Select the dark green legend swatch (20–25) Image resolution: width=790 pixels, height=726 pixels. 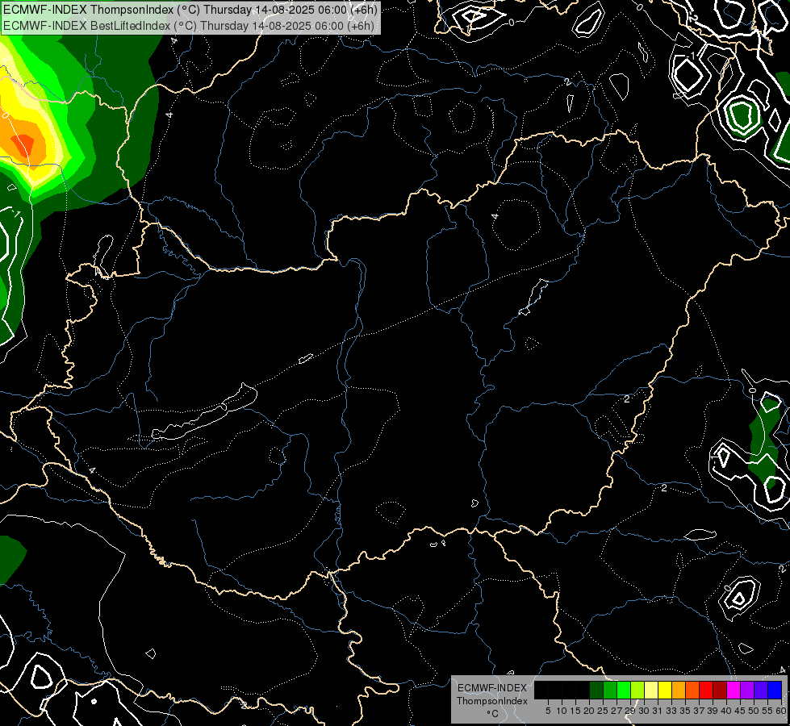point(596,690)
